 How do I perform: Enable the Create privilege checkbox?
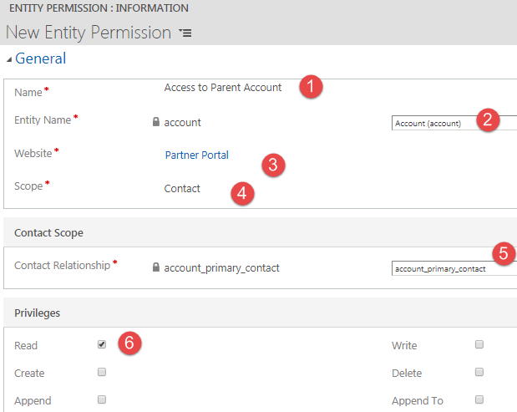[102, 372]
